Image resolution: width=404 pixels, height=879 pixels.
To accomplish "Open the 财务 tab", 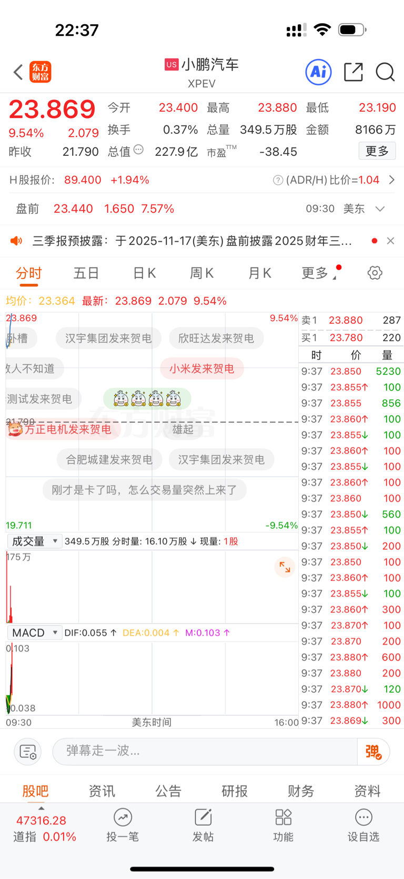I will click(301, 791).
